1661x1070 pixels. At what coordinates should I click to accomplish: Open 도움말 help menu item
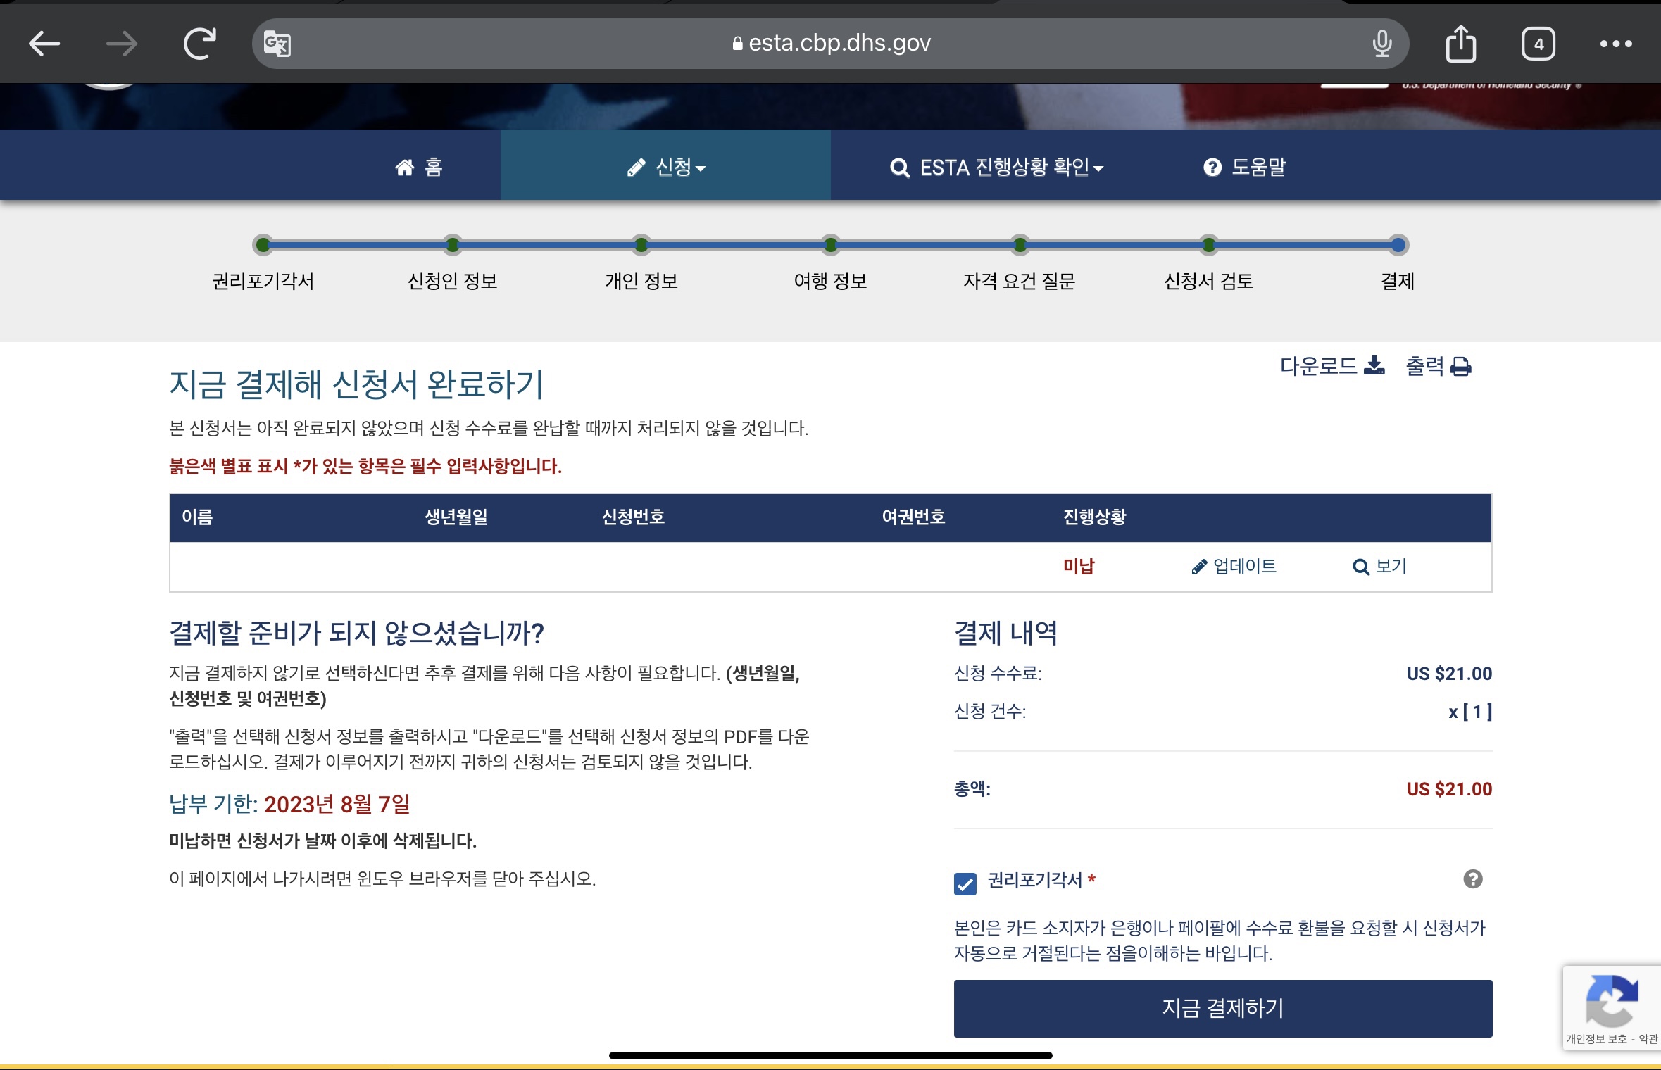pos(1244,168)
